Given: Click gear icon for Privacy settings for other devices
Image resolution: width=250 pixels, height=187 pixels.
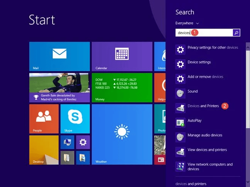Looking at the screenshot, I should click(x=180, y=50).
